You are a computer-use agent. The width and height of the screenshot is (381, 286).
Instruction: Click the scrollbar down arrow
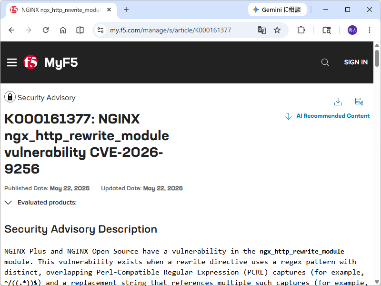[x=377, y=282]
